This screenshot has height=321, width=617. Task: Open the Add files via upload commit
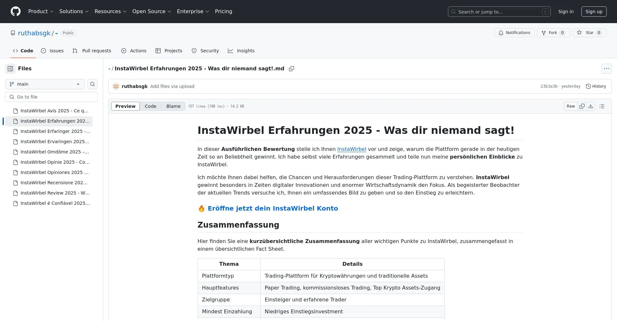(172, 86)
